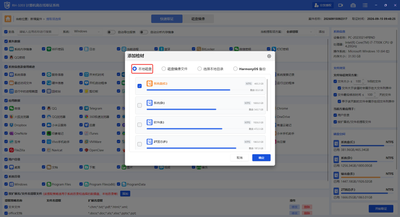Open the list menu icon in title bar
This screenshot has width=400, height=217.
pos(365,5)
